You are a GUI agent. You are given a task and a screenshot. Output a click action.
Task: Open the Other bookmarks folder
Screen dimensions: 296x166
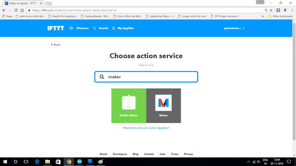[281, 16]
